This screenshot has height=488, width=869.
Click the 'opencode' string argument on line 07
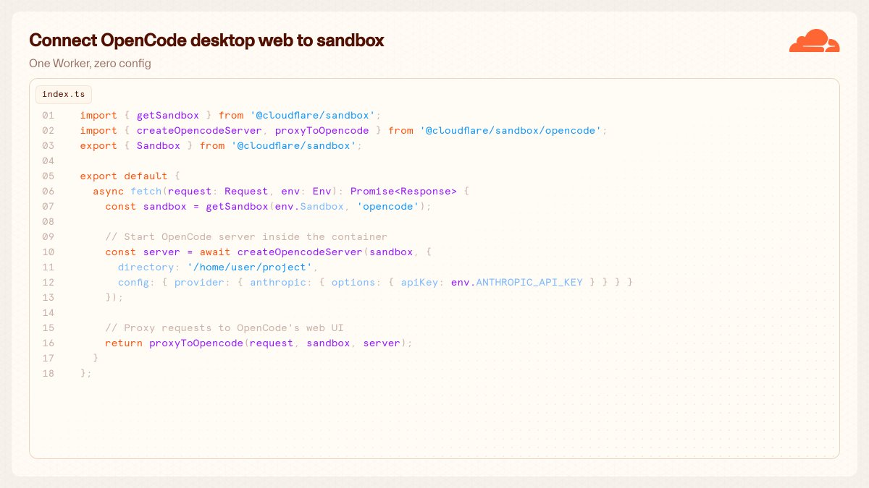point(387,207)
